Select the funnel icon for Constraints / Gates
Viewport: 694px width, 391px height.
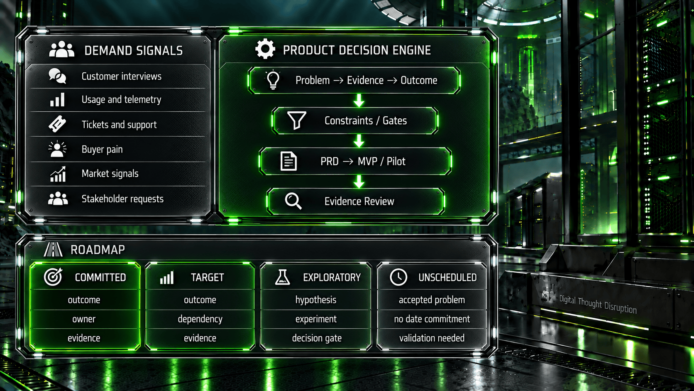[x=297, y=120]
